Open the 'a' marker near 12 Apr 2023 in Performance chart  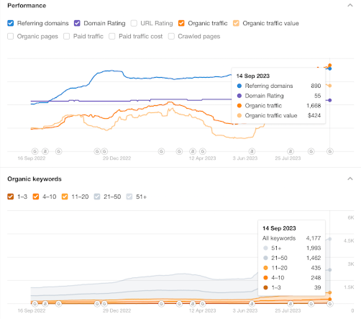[193, 152]
